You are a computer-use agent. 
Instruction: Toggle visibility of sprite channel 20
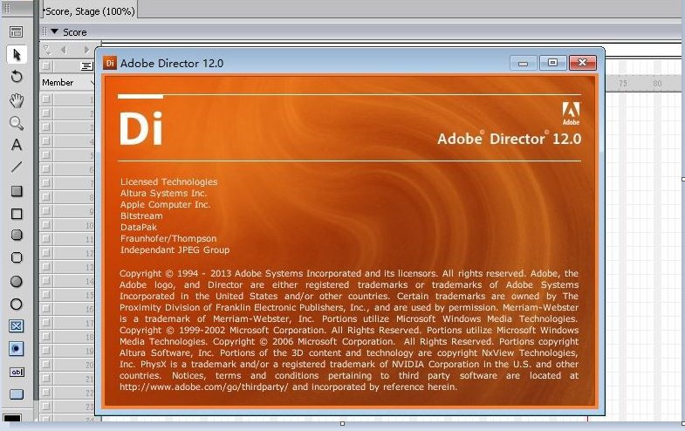(46, 365)
